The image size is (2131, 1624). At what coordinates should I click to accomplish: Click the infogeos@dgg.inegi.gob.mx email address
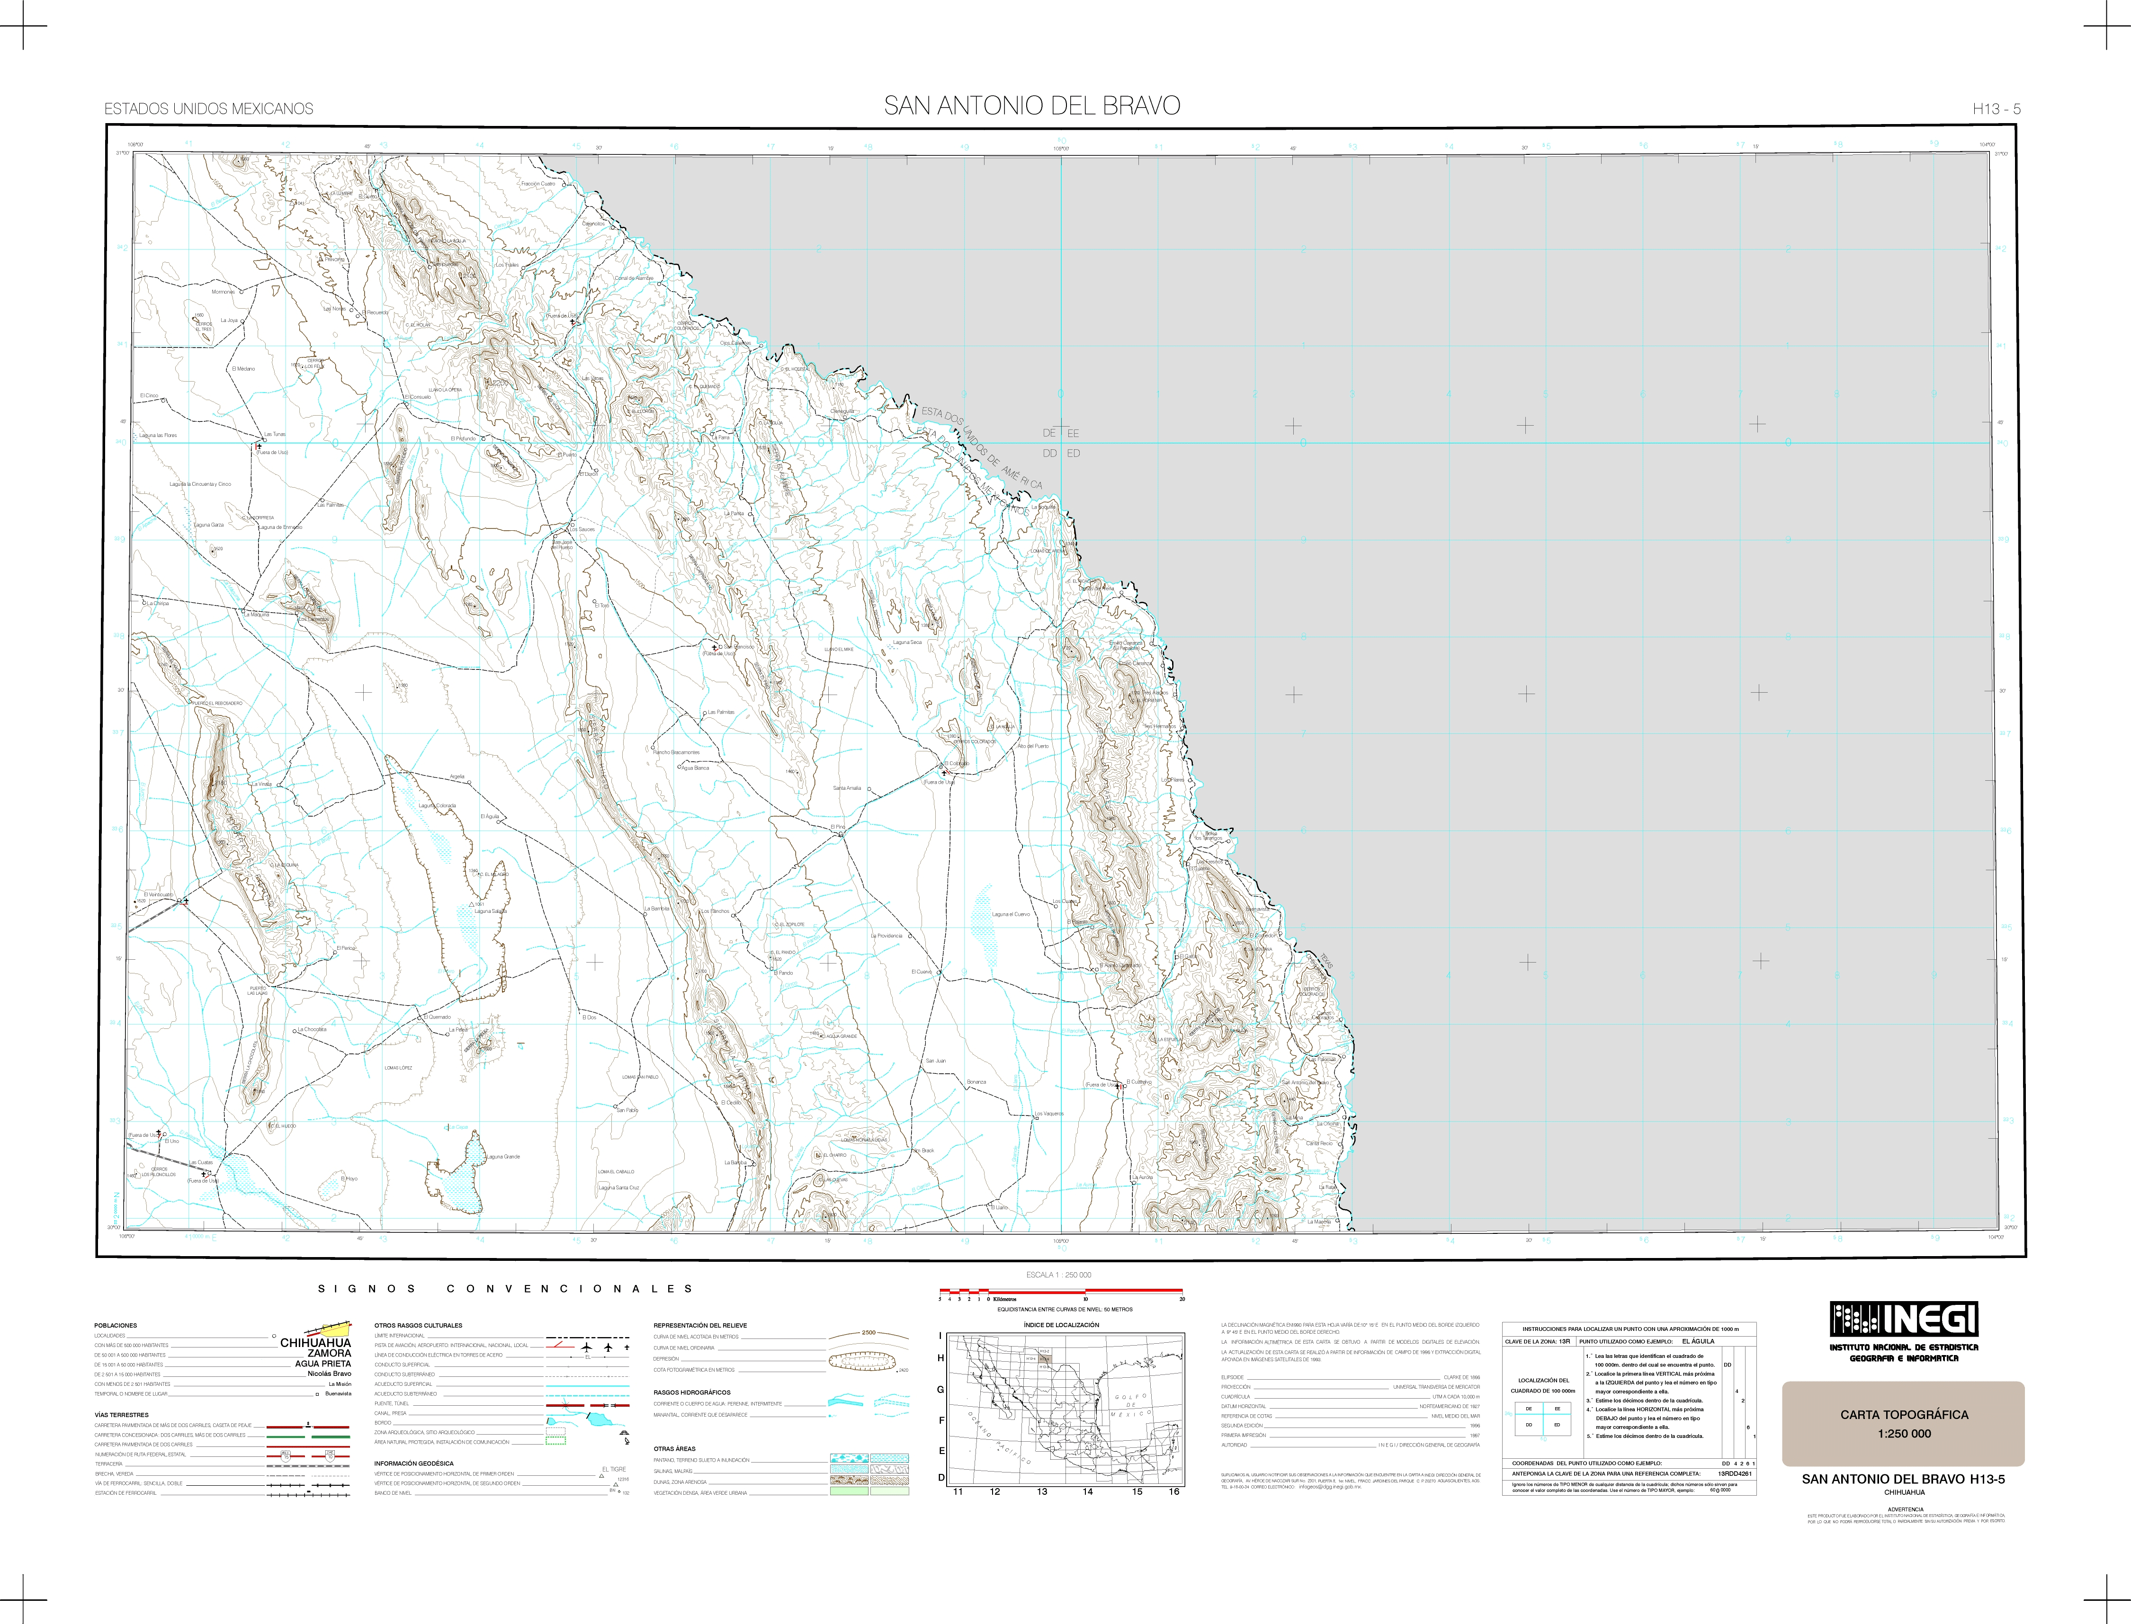point(1329,1487)
